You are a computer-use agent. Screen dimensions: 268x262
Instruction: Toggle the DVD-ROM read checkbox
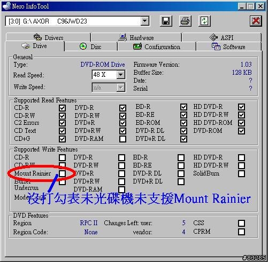(241, 131)
